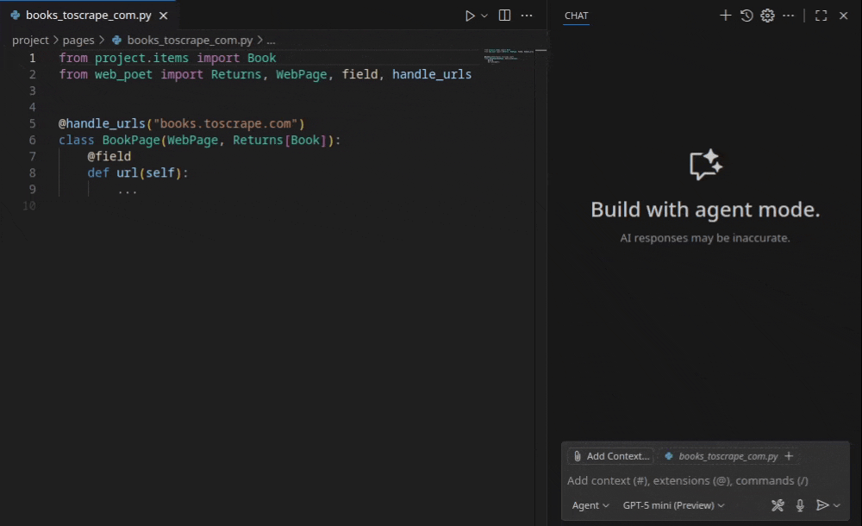This screenshot has width=862, height=526.
Task: Start a new chat session
Action: (725, 16)
